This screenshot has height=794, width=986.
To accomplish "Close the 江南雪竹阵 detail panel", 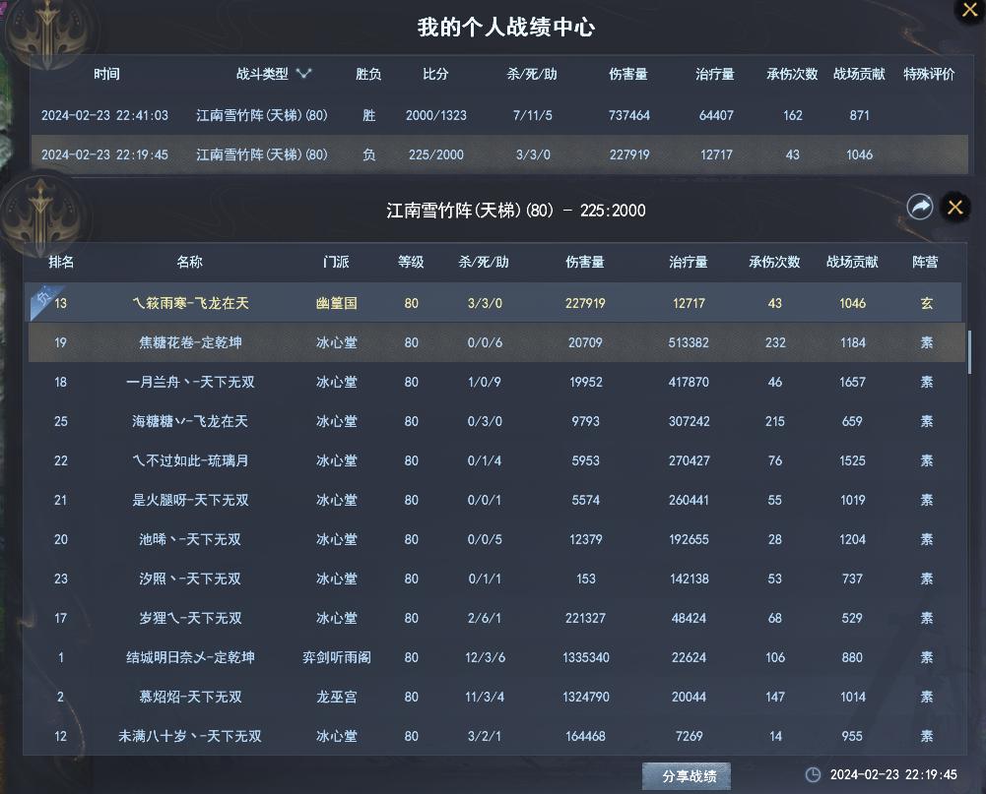I will [x=955, y=208].
